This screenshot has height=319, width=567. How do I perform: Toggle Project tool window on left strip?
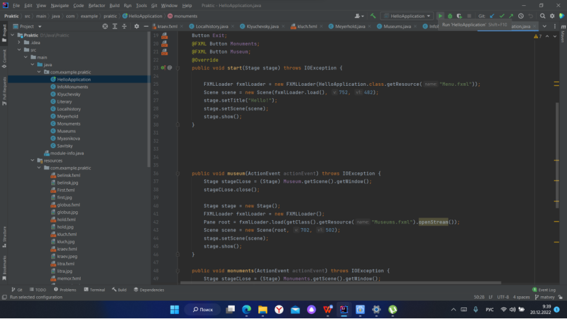click(x=4, y=33)
